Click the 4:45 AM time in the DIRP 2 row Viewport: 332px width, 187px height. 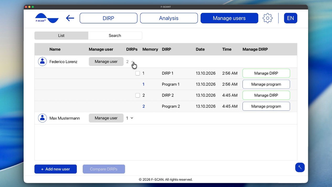tap(230, 95)
